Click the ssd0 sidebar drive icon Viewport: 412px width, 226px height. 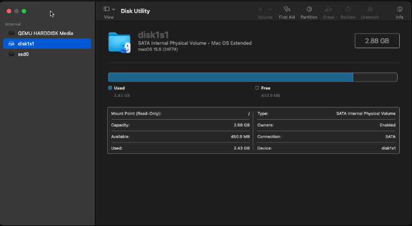tap(11, 54)
